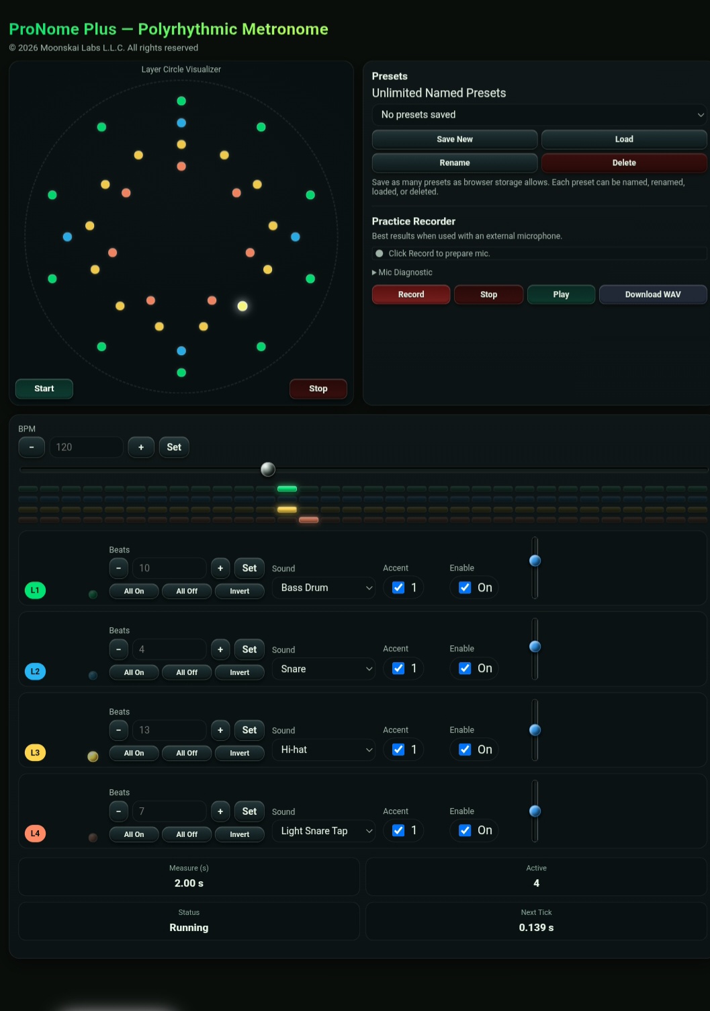Screen dimensions: 710x1011
Task: Toggle the L2 Accent checkbox
Action: (398, 668)
